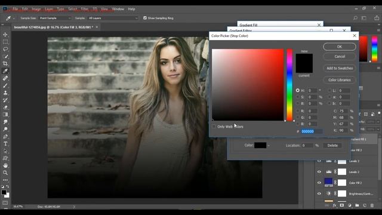Select the Crop tool

pyautogui.click(x=5, y=64)
